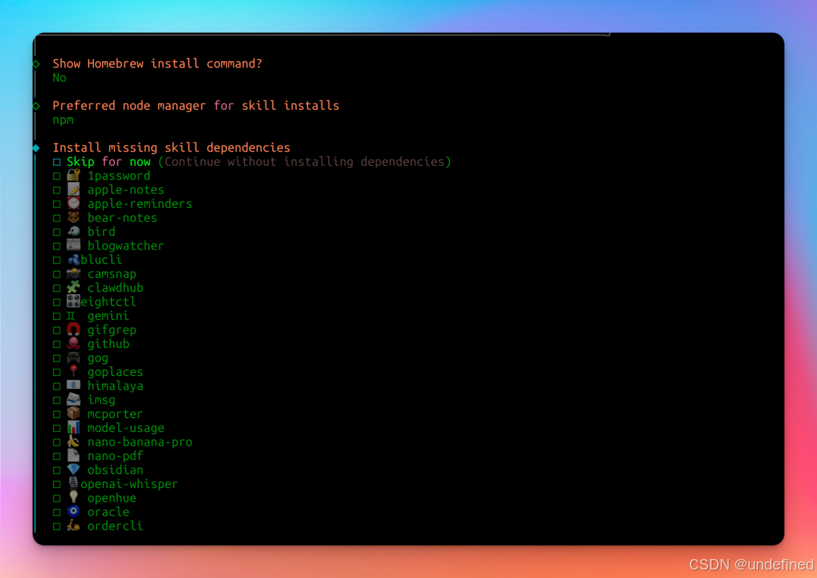This screenshot has width=817, height=578.
Task: Click the 'blogwatcher' label
Action: (126, 246)
